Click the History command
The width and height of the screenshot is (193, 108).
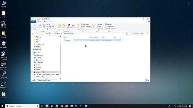(x=100, y=29)
